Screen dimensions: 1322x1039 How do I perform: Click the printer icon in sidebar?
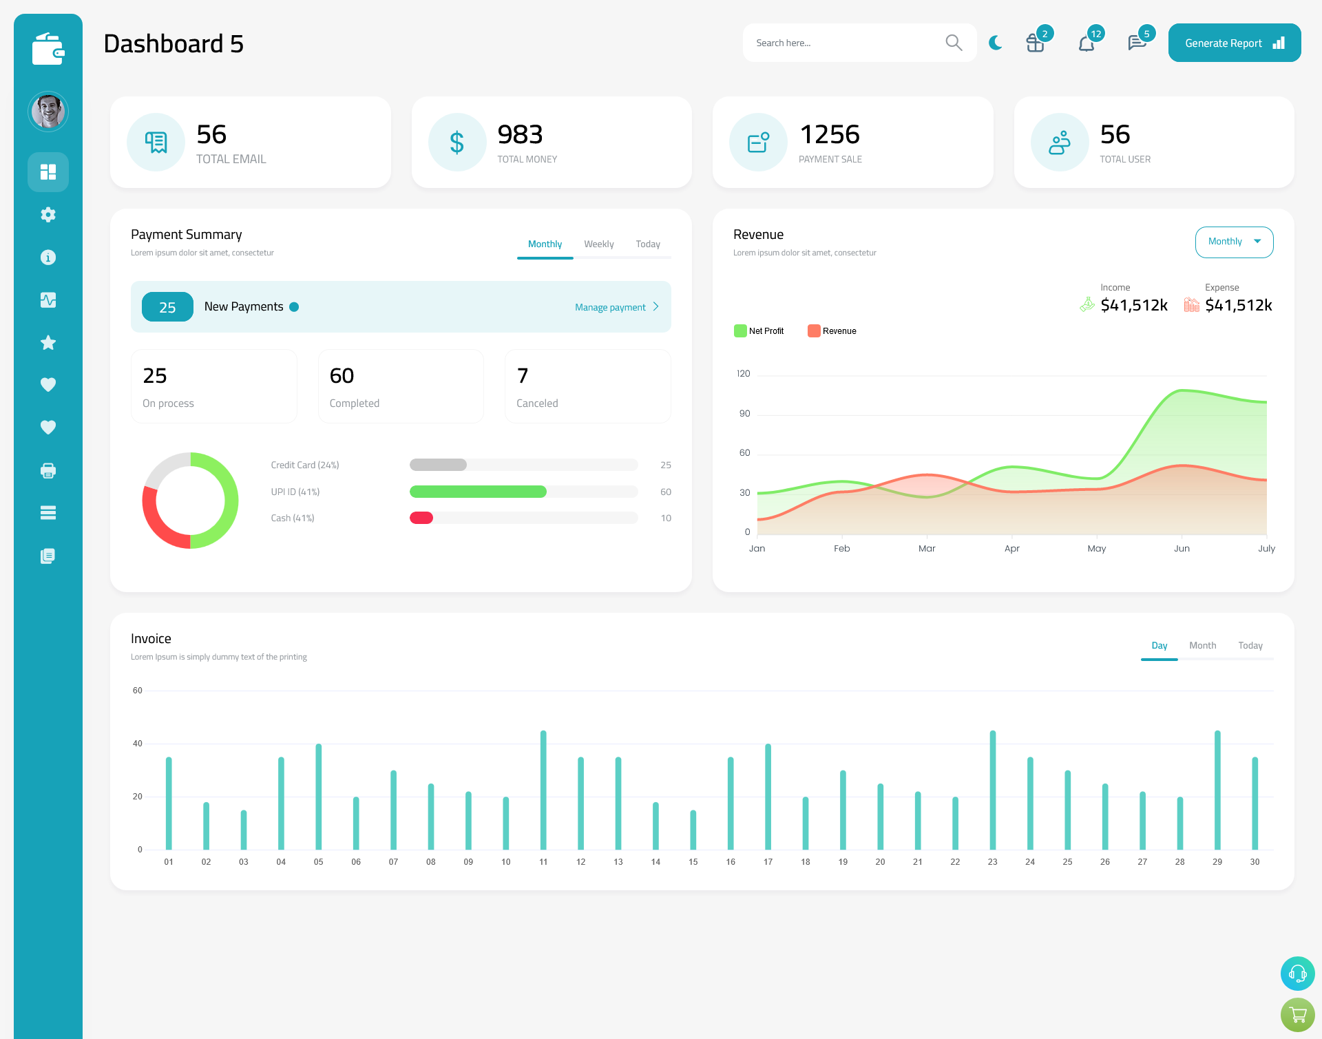(x=48, y=470)
